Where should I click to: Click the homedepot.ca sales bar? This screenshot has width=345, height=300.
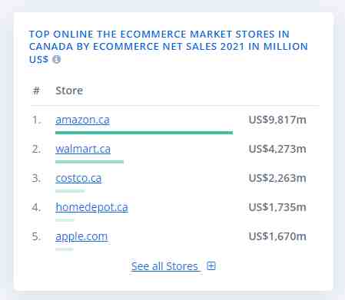tap(65, 220)
